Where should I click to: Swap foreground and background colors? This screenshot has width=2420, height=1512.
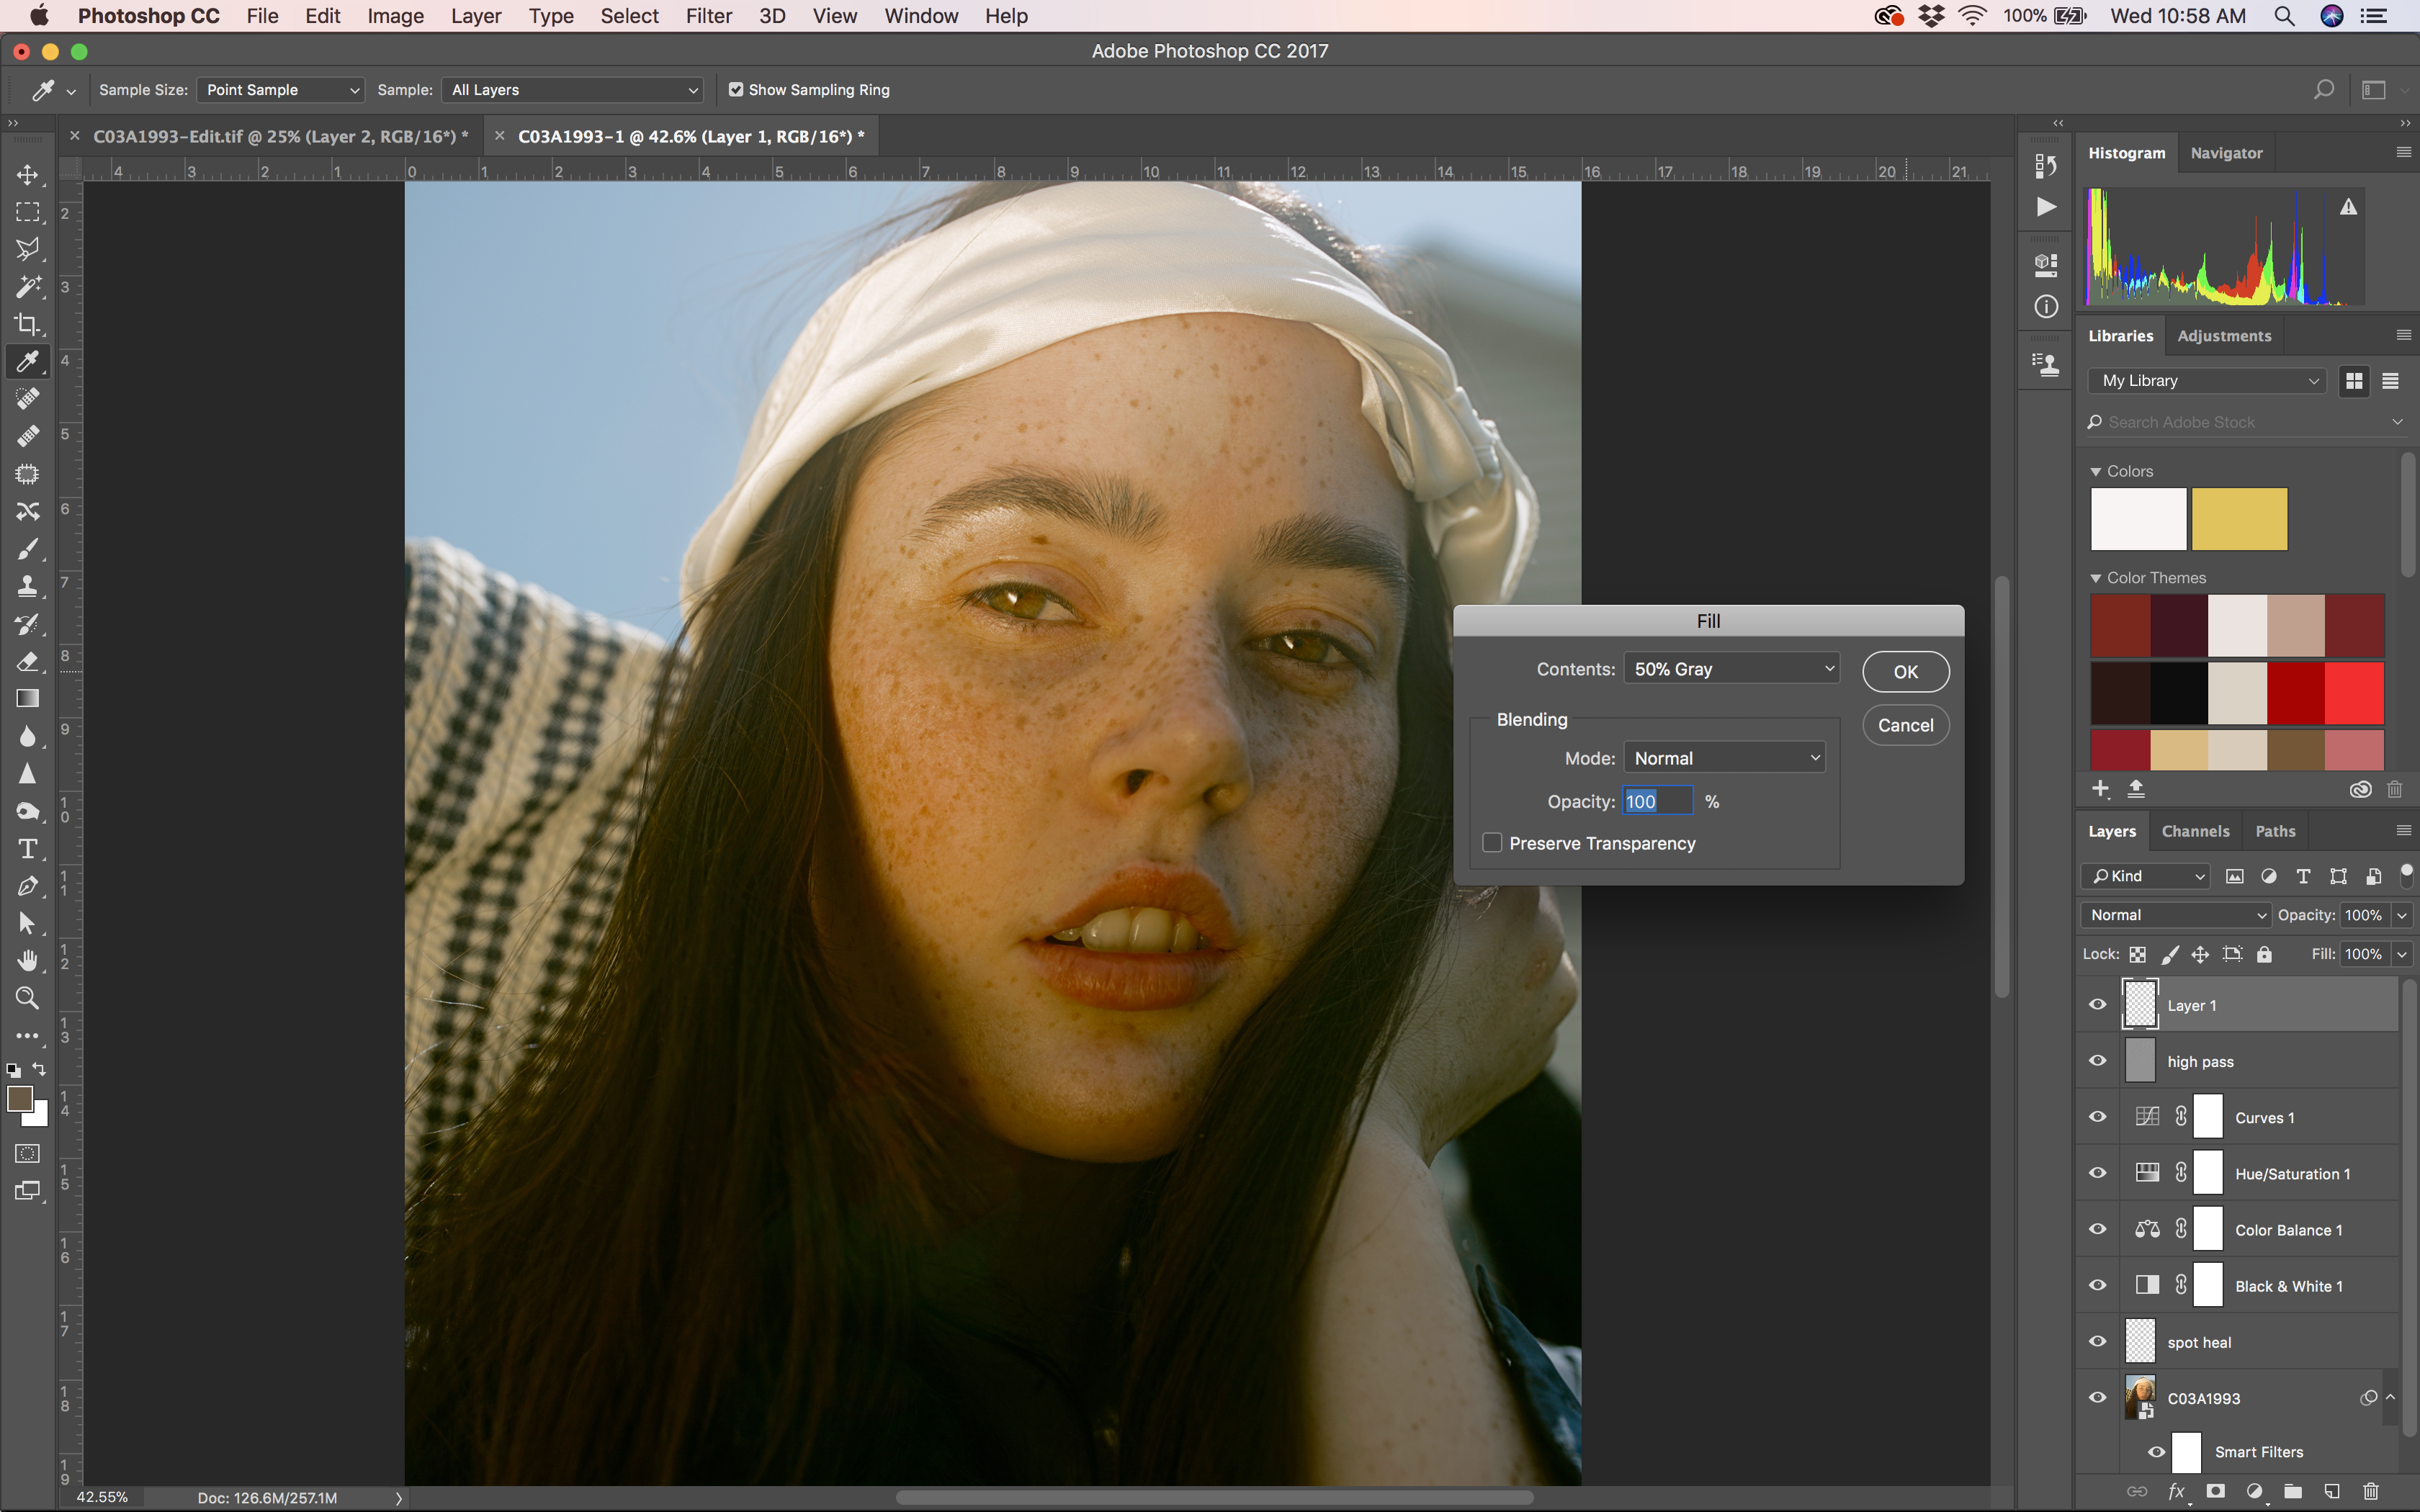(x=40, y=1069)
